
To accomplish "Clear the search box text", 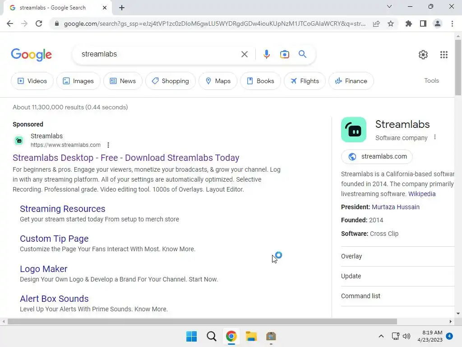I will [x=244, y=54].
